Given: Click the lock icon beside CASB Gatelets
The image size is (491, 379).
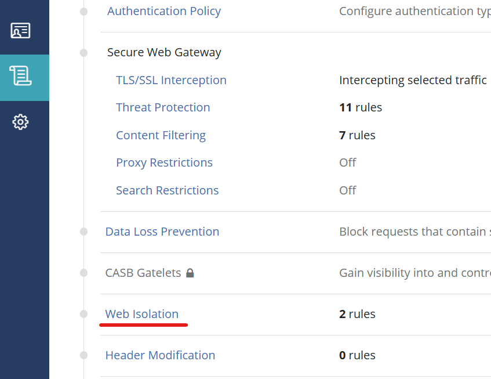Looking at the screenshot, I should click(190, 273).
